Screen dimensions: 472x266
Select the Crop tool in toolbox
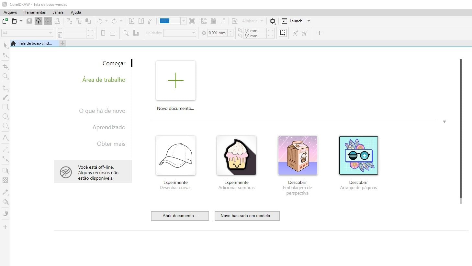click(5, 67)
